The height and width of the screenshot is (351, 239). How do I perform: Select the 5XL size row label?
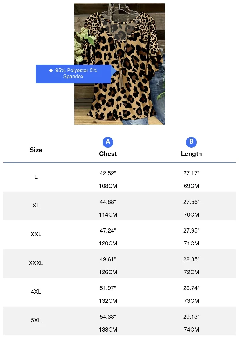(x=36, y=320)
